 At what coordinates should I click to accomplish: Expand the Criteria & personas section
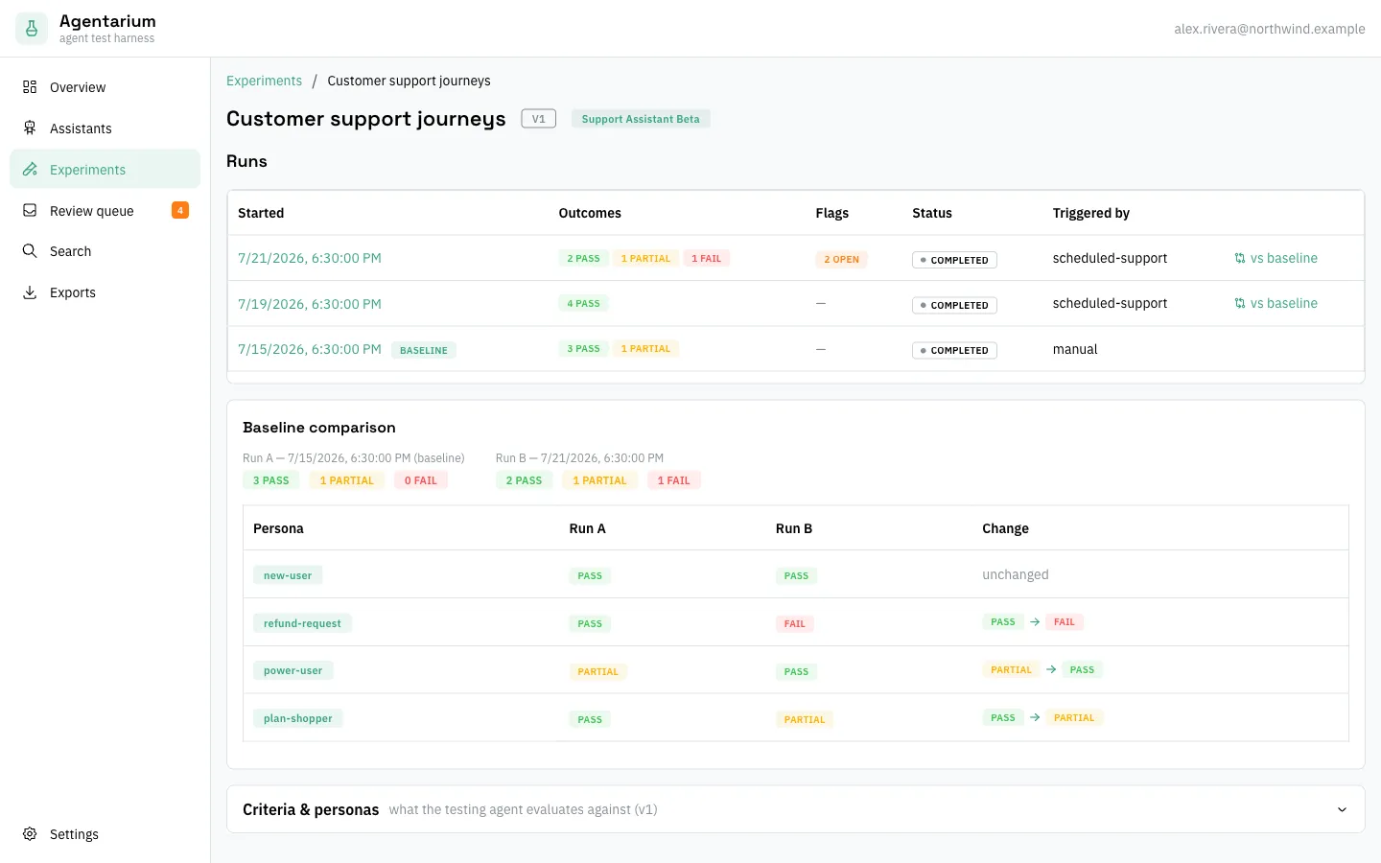point(796,809)
